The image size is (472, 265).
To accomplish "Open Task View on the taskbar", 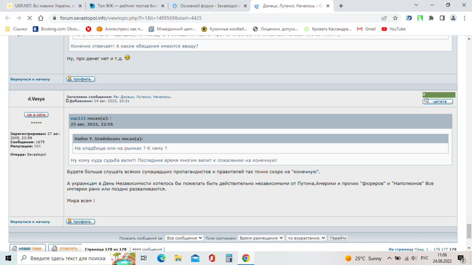I will click(x=143, y=258).
